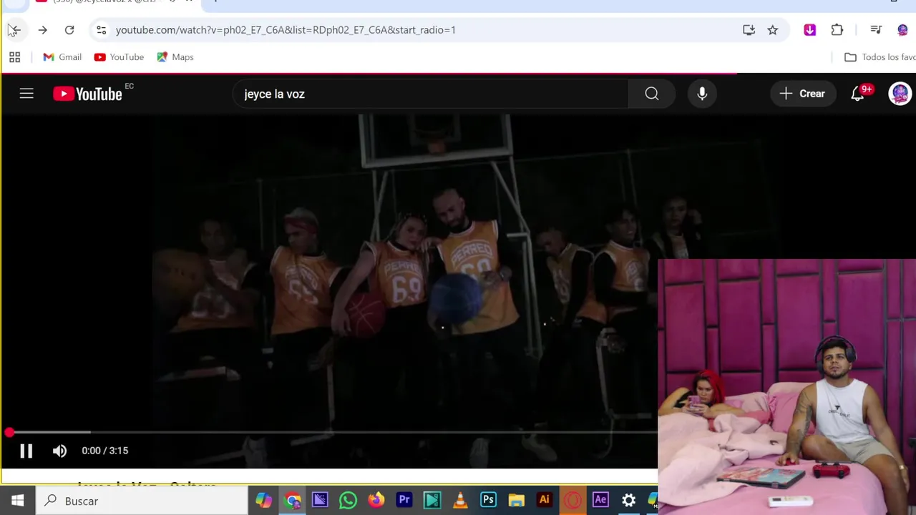Screen dimensions: 916x515
Task: Click the Buscar taskbar search box
Action: point(142,501)
